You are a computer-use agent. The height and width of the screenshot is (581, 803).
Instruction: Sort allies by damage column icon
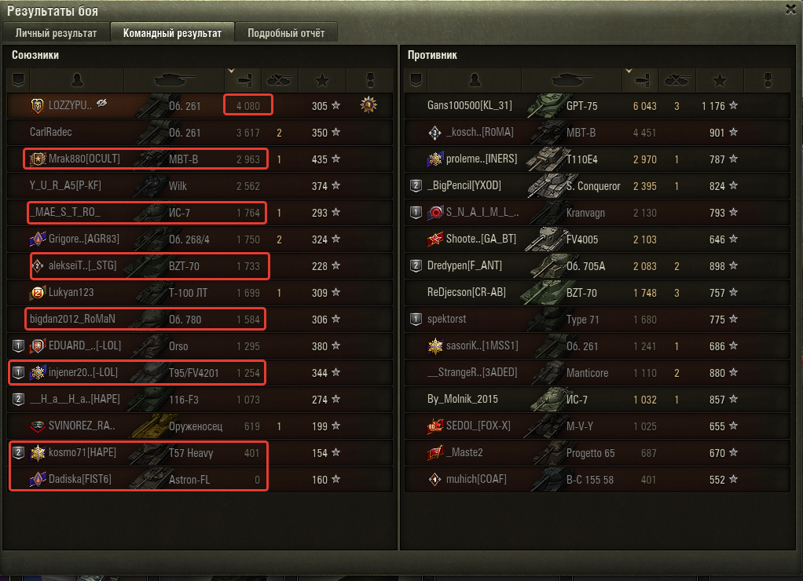point(244,80)
